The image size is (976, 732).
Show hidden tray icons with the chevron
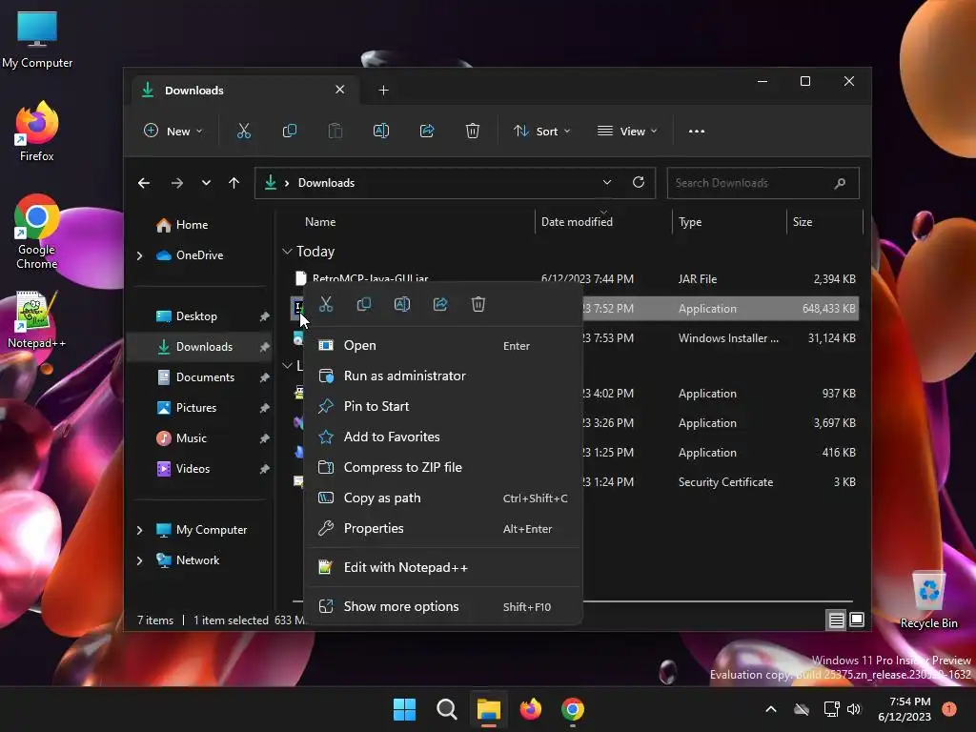[x=770, y=709]
